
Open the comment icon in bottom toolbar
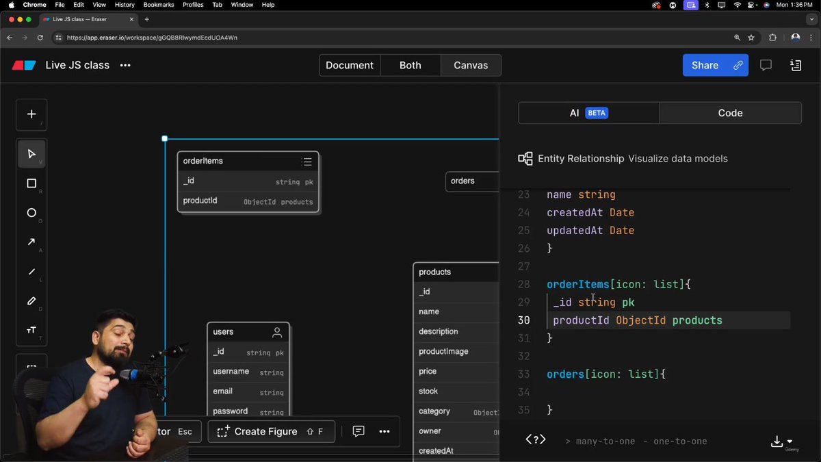359,431
